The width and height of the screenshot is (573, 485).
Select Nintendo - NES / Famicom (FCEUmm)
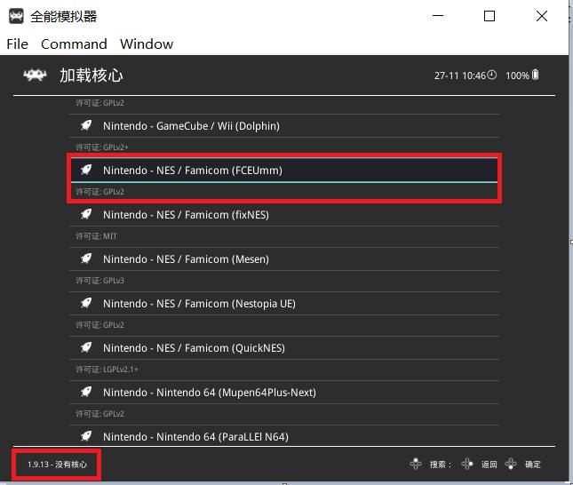(284, 170)
